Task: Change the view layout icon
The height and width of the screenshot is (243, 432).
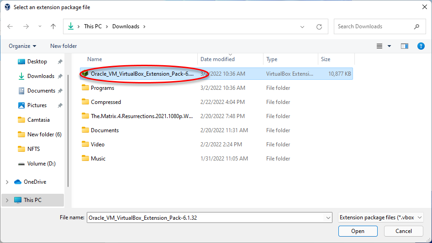Action: 379,46
